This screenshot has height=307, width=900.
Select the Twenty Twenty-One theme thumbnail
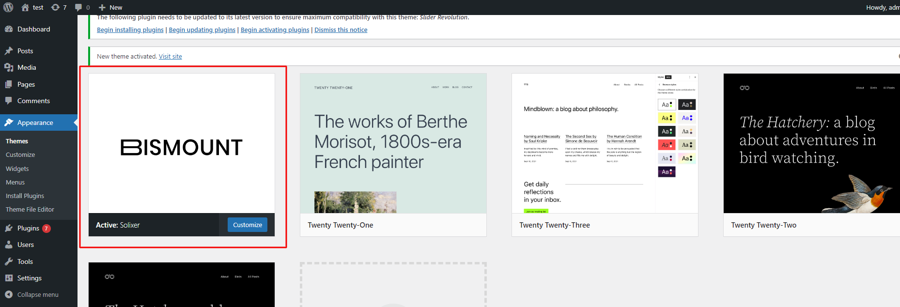(393, 143)
